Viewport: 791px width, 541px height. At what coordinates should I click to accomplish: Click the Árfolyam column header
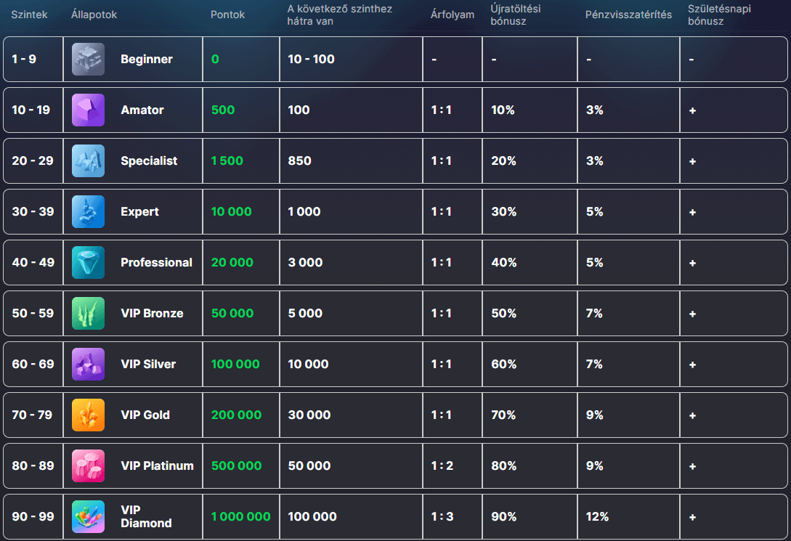452,15
